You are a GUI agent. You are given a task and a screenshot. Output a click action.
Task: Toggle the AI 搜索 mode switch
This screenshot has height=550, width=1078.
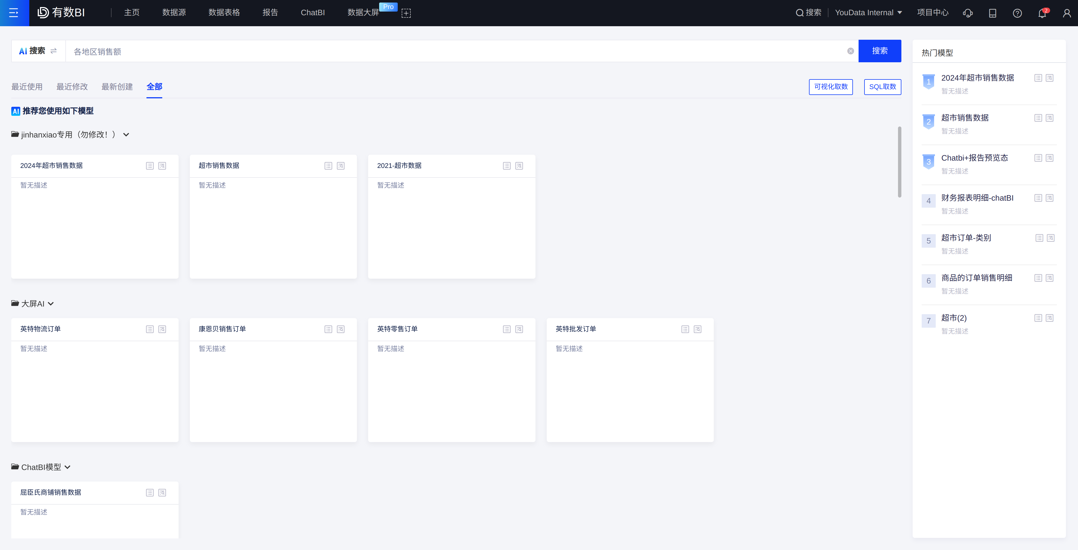coord(54,51)
